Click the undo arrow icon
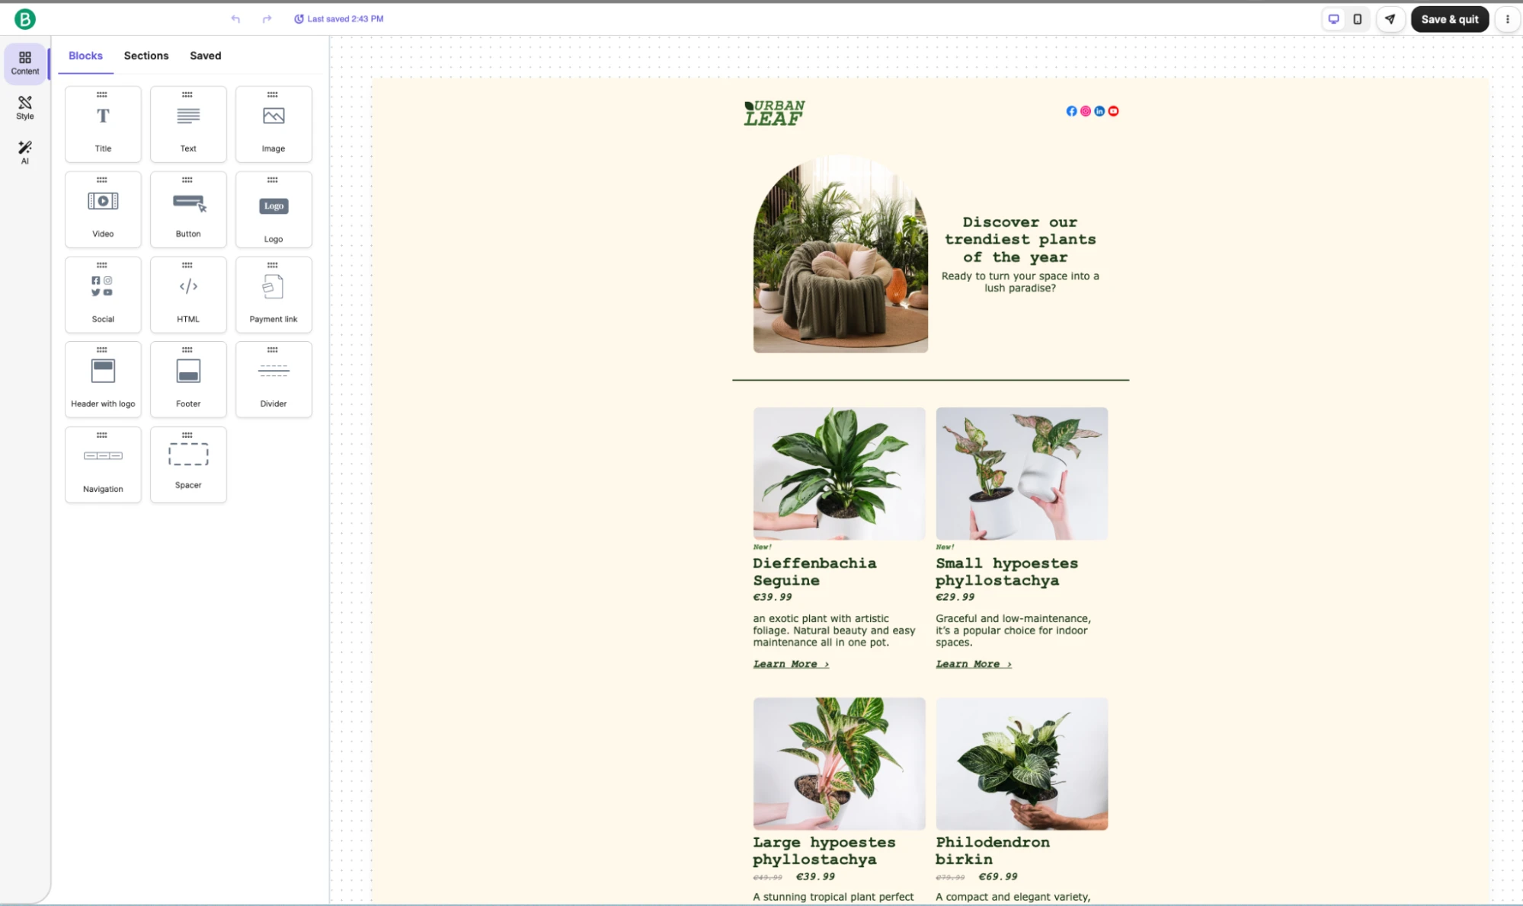The image size is (1523, 906). point(235,19)
